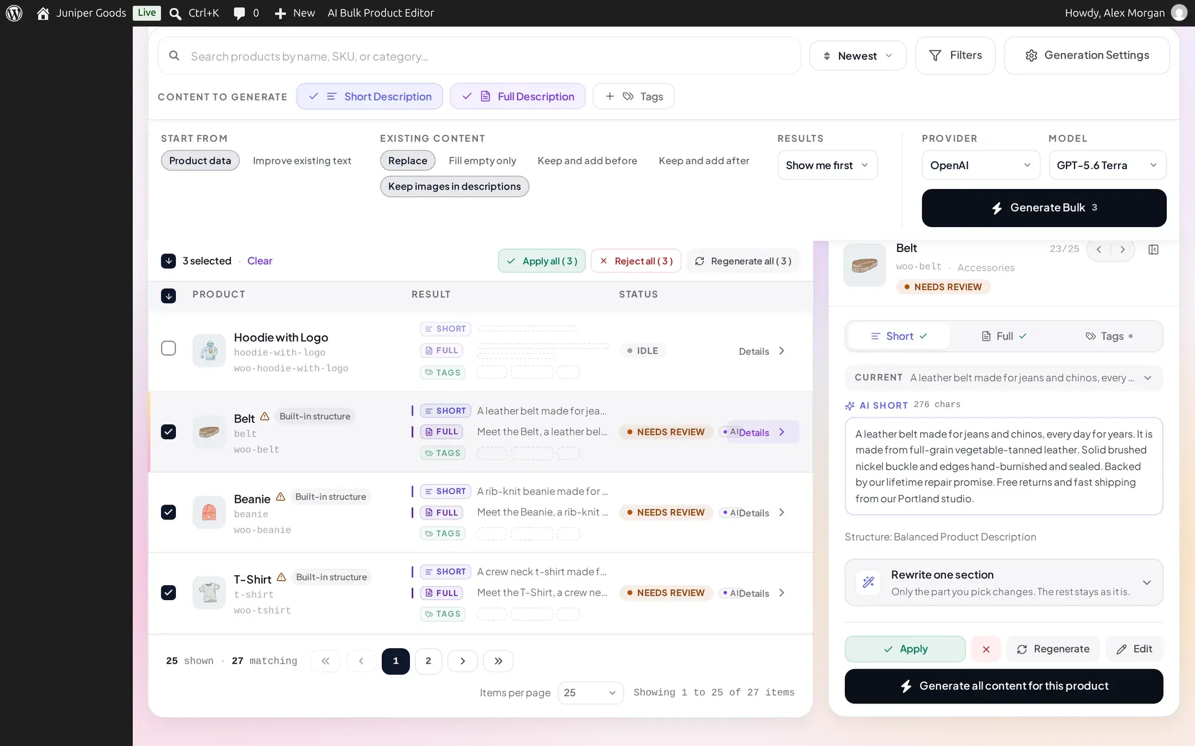
Task: Click the panel layout toggle icon beside Belt
Action: coord(1153,249)
